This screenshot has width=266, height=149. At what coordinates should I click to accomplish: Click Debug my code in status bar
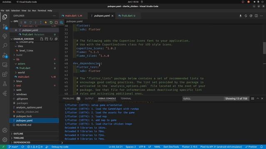click(x=60, y=147)
